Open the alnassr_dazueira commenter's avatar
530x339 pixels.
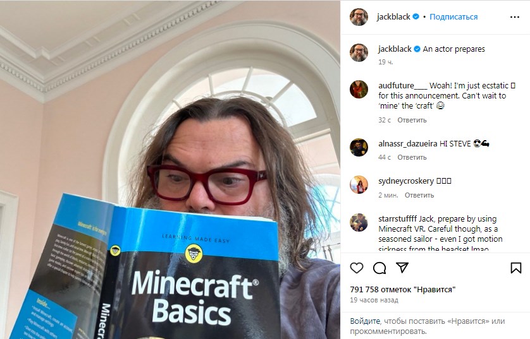359,148
